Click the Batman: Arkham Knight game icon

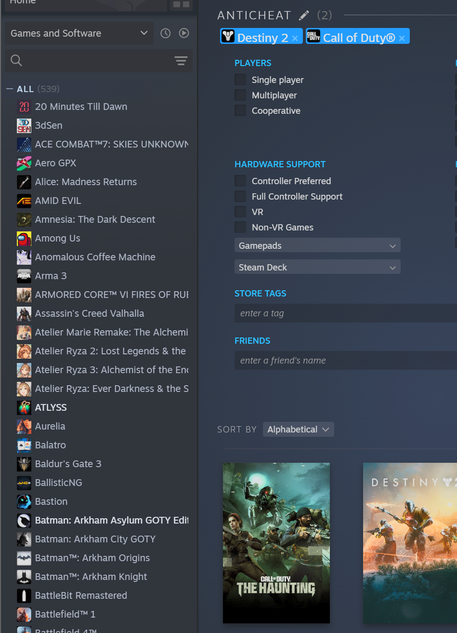click(24, 577)
